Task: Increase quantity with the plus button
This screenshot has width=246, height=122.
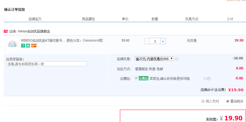Action: tap(163, 41)
